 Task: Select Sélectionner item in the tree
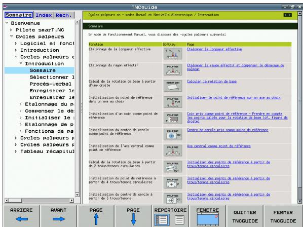tap(52, 77)
